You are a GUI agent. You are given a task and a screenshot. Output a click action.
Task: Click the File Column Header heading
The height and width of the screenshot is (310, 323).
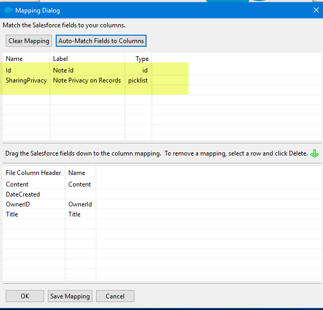coord(34,173)
